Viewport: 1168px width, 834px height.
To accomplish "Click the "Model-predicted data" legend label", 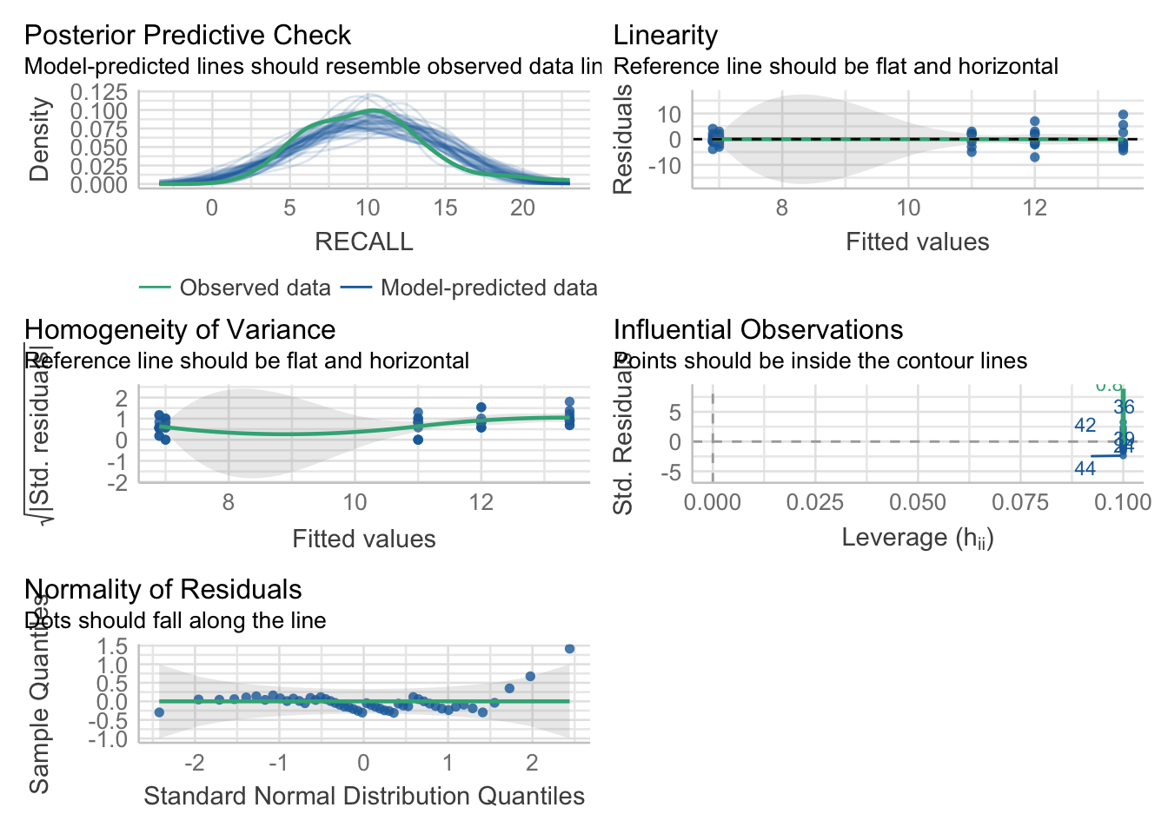I will (x=488, y=288).
